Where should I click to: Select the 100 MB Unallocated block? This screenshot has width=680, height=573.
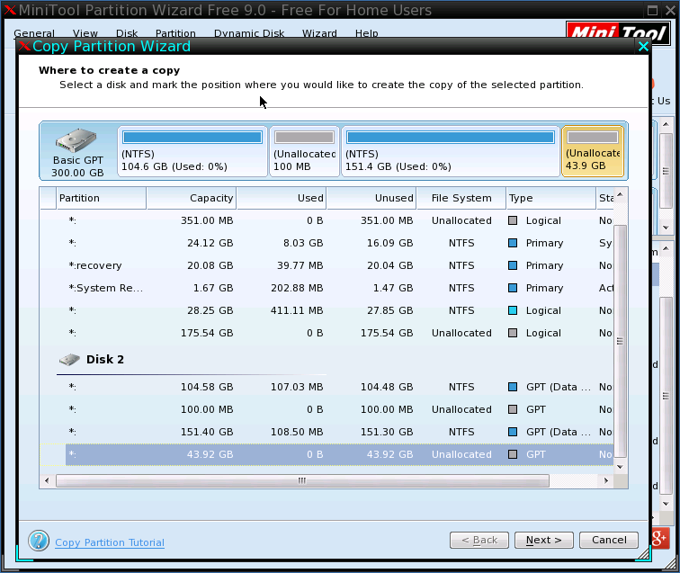(304, 151)
